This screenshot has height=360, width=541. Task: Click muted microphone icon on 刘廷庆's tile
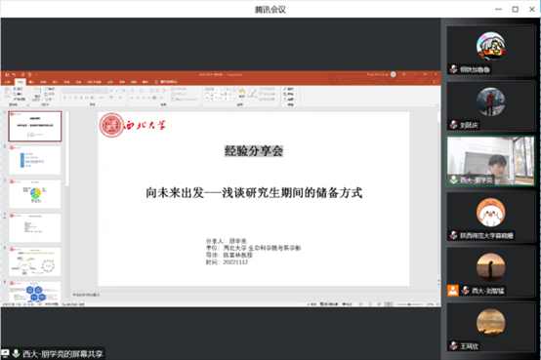[453, 125]
